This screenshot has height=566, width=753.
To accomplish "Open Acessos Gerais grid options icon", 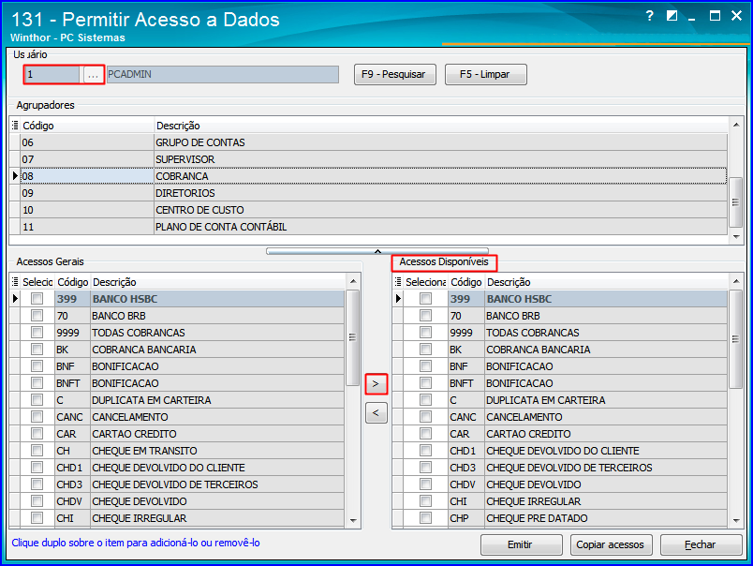I will (15, 282).
